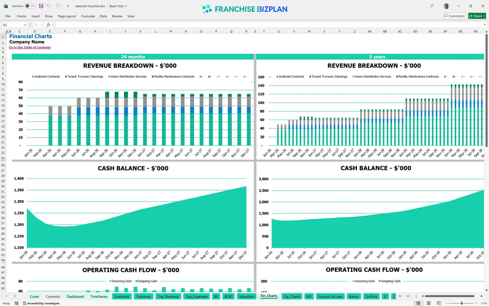Screen dimensions: 489x306
Task: Click the Excel app icon
Action: 6,6
